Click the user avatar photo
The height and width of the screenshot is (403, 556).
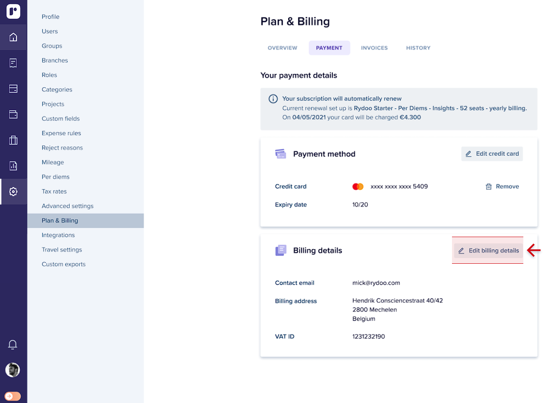coord(13,370)
